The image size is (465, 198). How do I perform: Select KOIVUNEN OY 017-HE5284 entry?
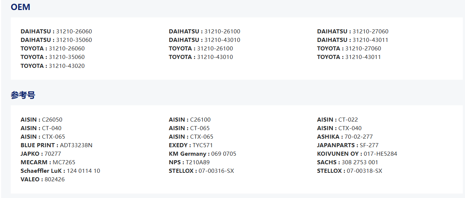(357, 154)
